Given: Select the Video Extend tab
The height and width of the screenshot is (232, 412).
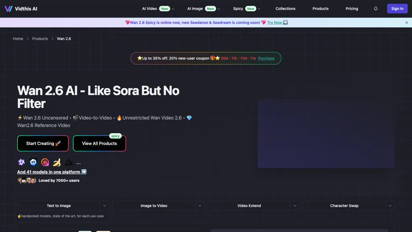Looking at the screenshot, I should coord(249,206).
